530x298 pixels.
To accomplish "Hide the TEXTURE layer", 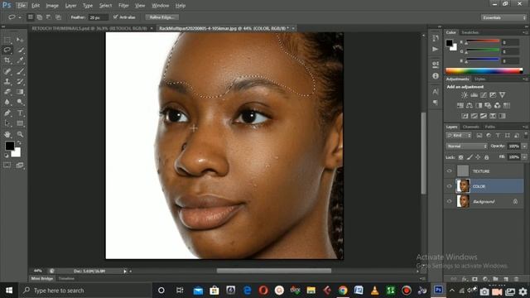I will pyautogui.click(x=449, y=171).
